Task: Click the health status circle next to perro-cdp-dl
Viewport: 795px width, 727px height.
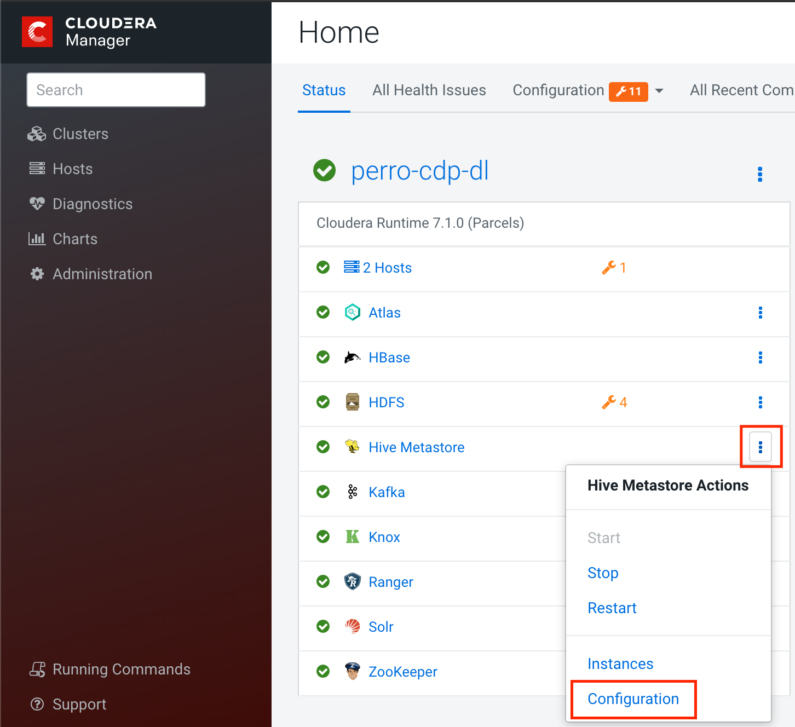Action: 324,170
